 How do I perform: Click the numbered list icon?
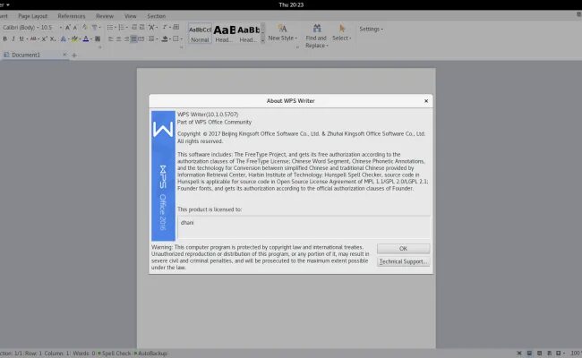pyautogui.click(x=122, y=28)
